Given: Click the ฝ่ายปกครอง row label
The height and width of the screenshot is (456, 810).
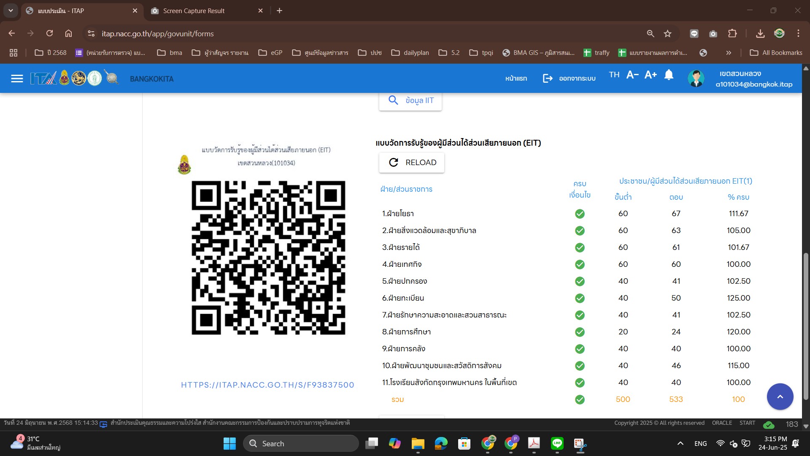Looking at the screenshot, I should (405, 281).
